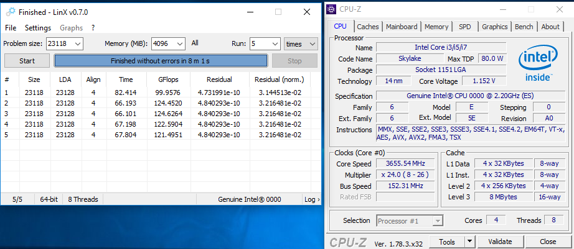Click the 121.4951 GFlops value
Image resolution: width=574 pixels, height=249 pixels.
pyautogui.click(x=169, y=135)
